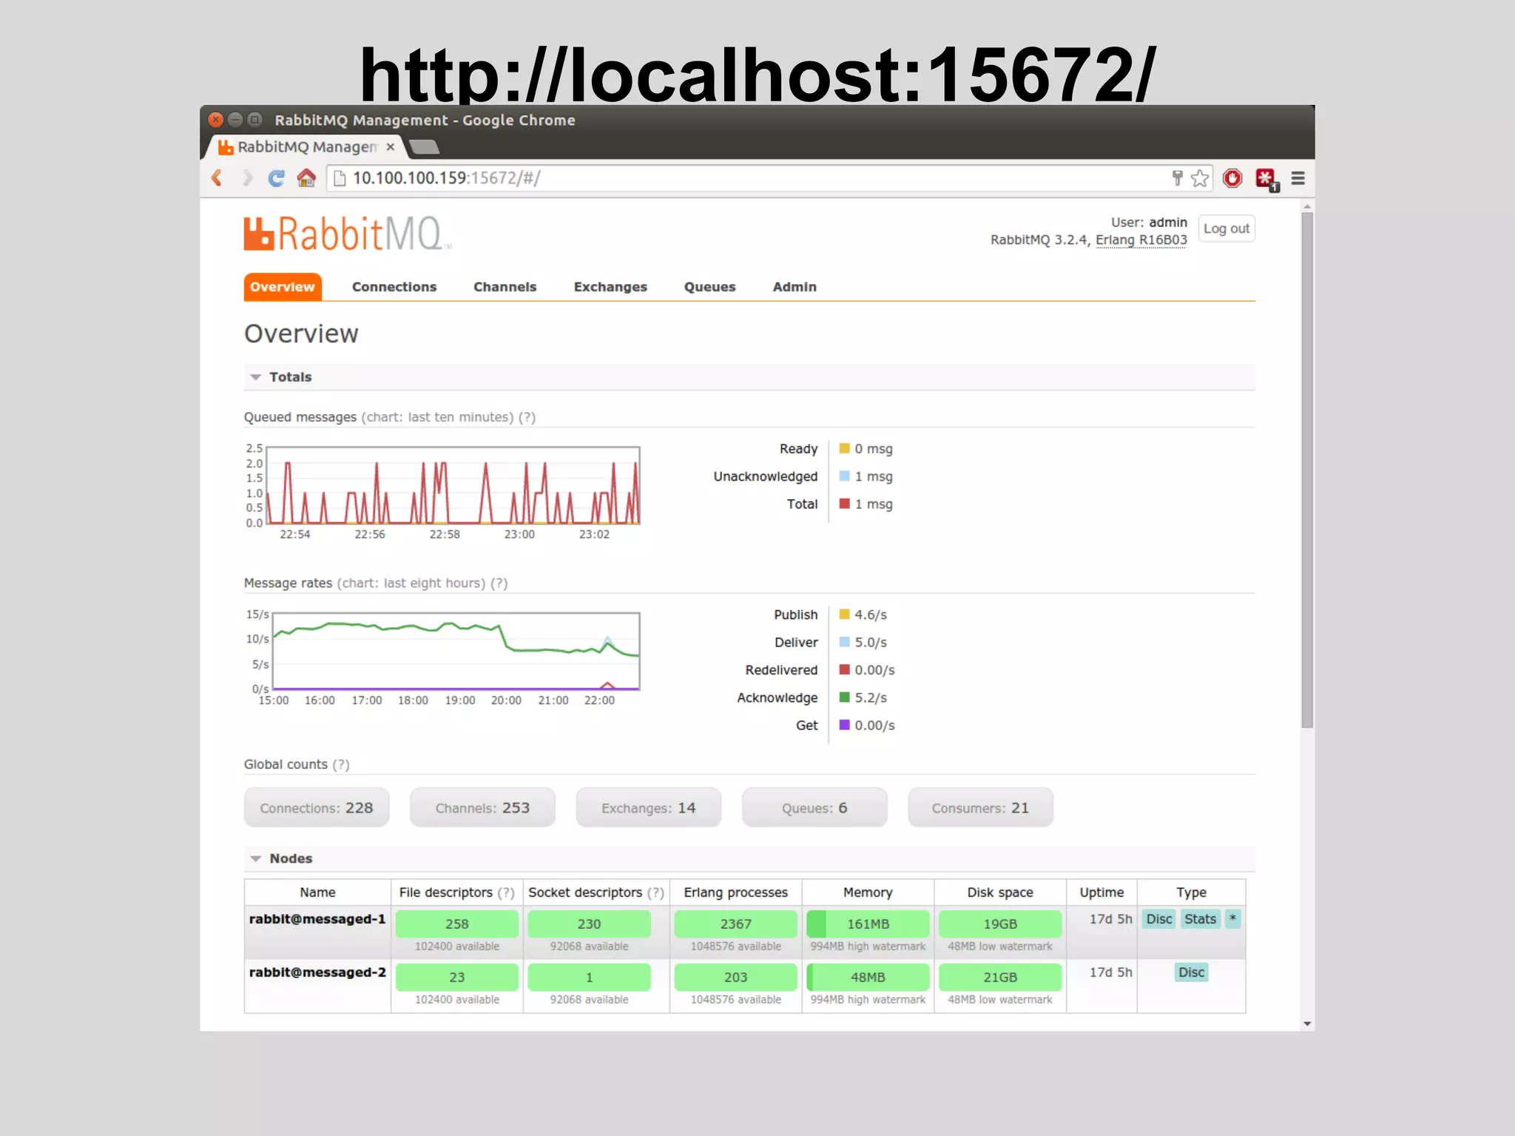The height and width of the screenshot is (1136, 1515).
Task: Click the 161MB memory bar
Action: click(x=868, y=924)
